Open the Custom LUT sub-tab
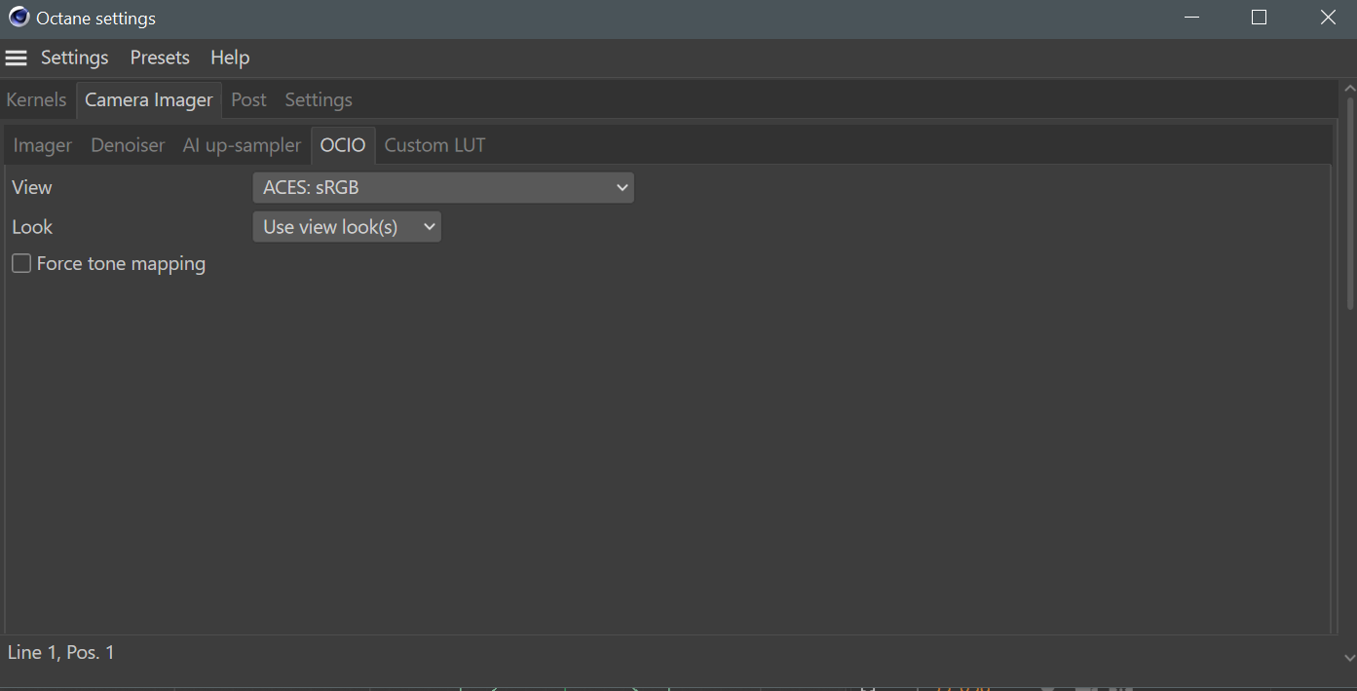Screen dimensions: 1357x691 (x=434, y=145)
